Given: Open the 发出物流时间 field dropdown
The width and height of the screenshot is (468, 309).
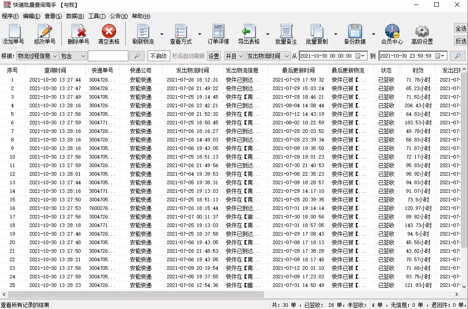Looking at the screenshot, I should coord(268,56).
